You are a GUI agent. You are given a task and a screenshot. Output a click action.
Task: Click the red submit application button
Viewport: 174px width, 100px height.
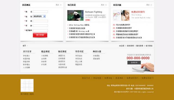[x=40, y=35]
